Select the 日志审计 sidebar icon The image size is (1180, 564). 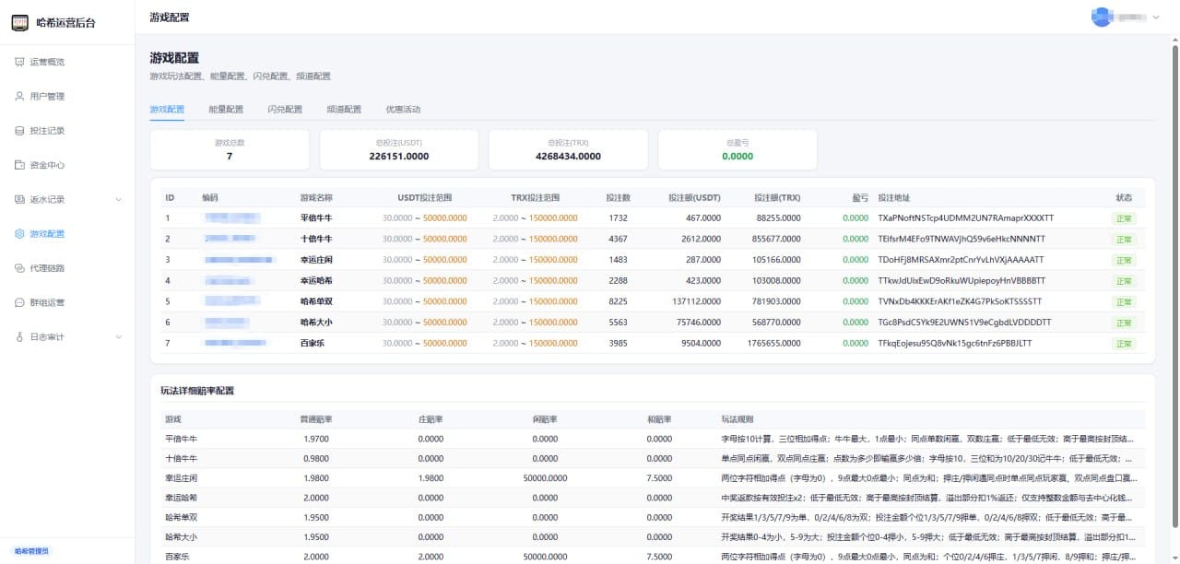20,337
